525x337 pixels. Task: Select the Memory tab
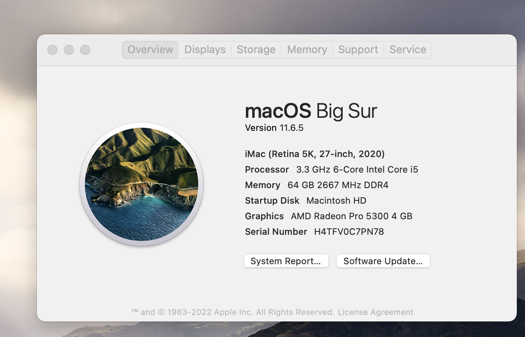click(x=307, y=49)
